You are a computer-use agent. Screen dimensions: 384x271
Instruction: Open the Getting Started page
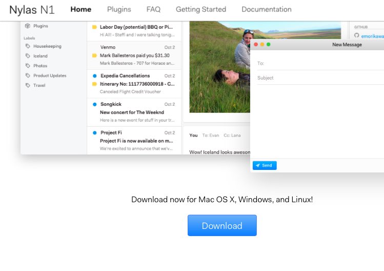[201, 9]
